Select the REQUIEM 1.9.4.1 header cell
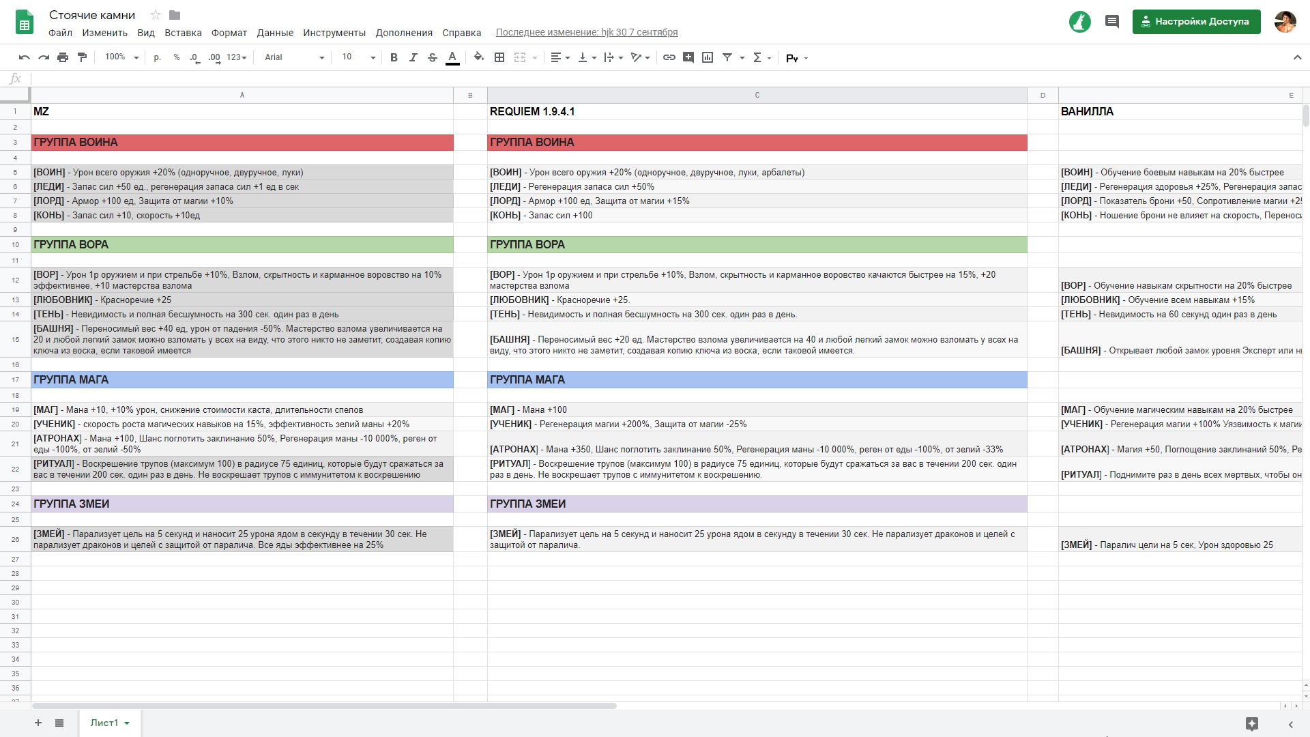Image resolution: width=1310 pixels, height=737 pixels. 756,111
